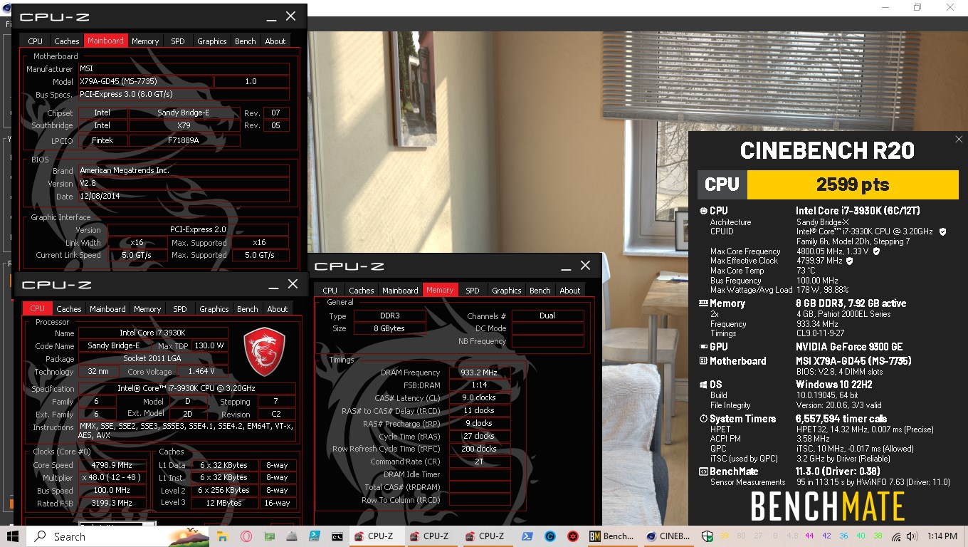Select the BIOS date 12/08/2014 field

pos(184,197)
